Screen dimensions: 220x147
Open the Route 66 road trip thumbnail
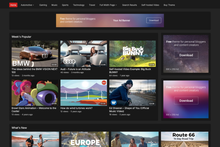(x=185, y=139)
